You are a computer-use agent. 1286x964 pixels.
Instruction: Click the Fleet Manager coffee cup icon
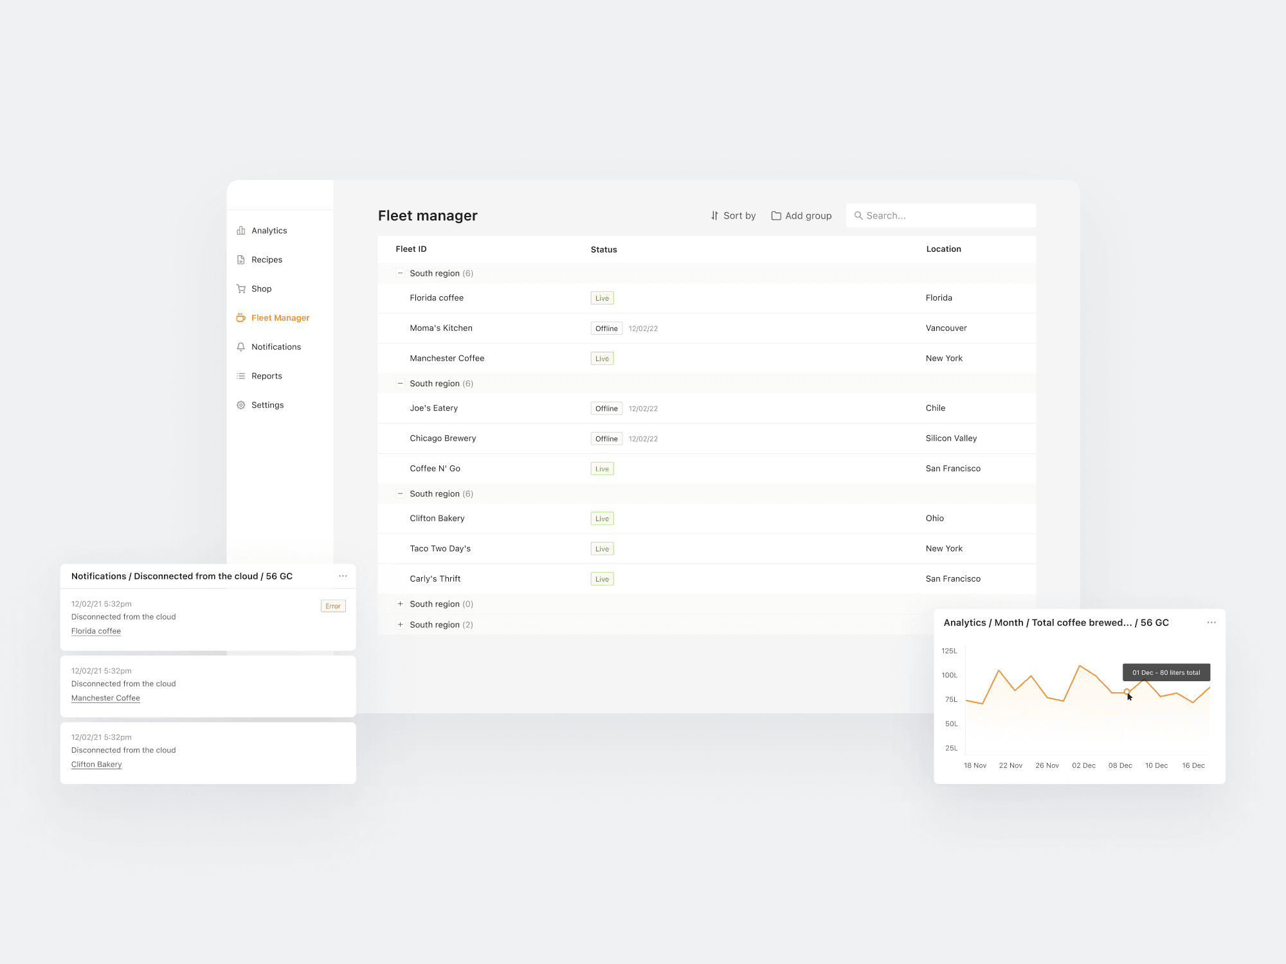(240, 317)
